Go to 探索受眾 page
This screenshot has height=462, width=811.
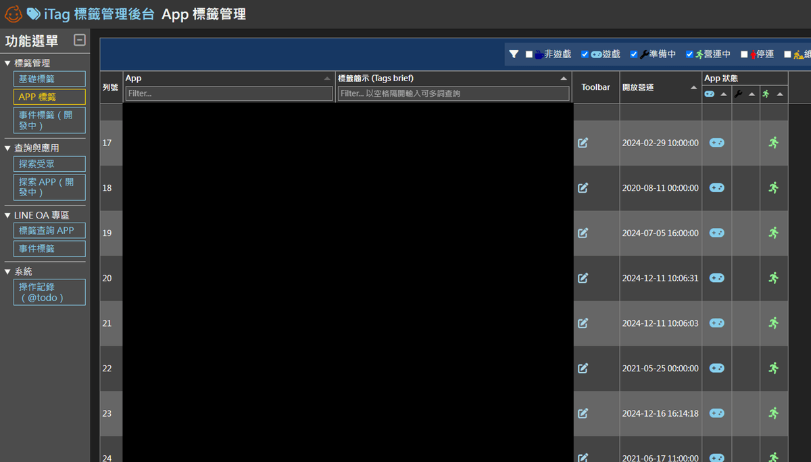tap(49, 164)
